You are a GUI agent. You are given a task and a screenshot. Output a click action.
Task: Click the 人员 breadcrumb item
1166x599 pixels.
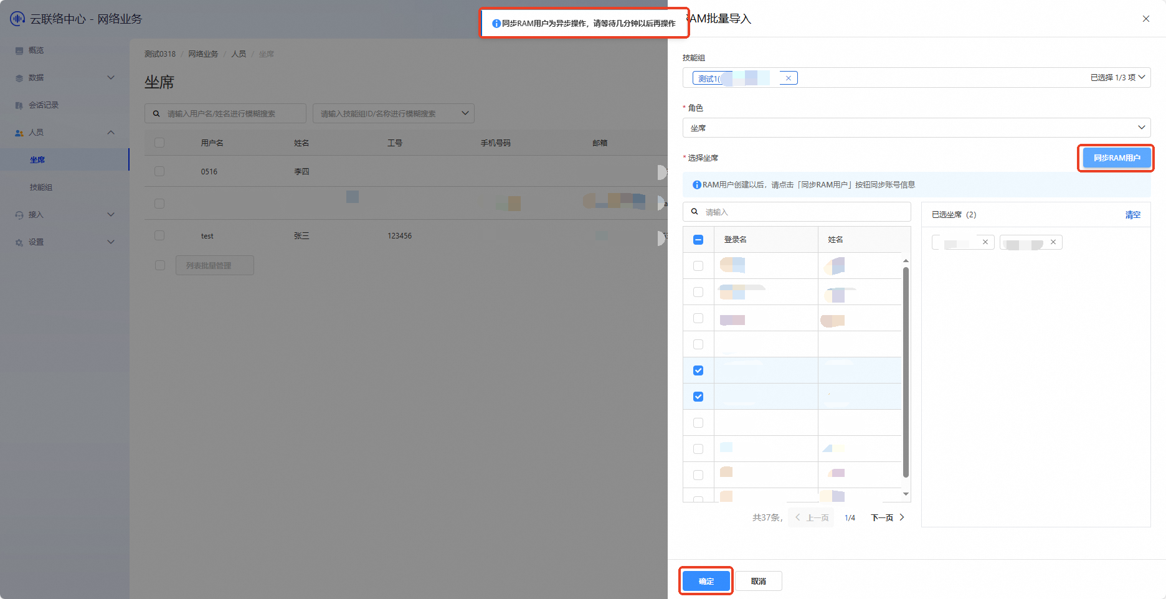tap(239, 54)
